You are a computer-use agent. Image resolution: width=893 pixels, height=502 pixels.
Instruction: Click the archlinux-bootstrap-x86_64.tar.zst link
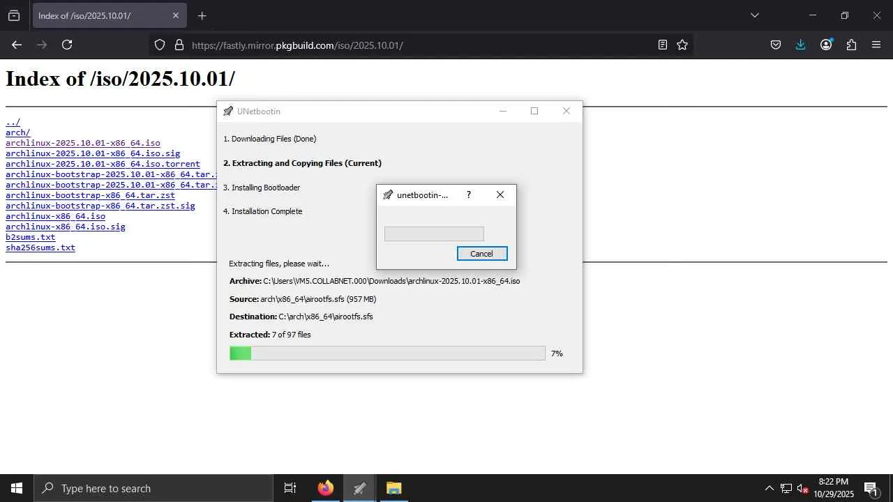(x=91, y=195)
